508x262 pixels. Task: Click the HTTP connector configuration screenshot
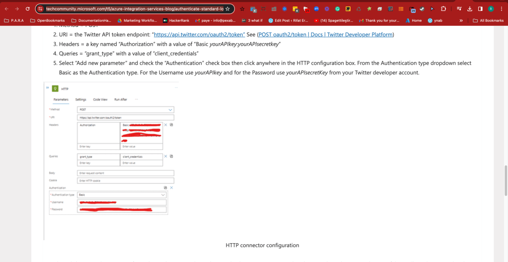111,161
